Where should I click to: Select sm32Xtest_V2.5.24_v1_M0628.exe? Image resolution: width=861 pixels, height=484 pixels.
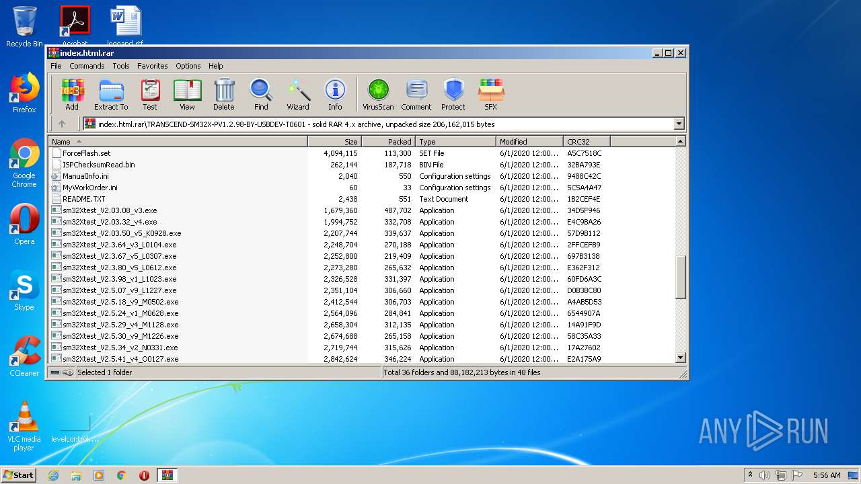pyautogui.click(x=120, y=313)
